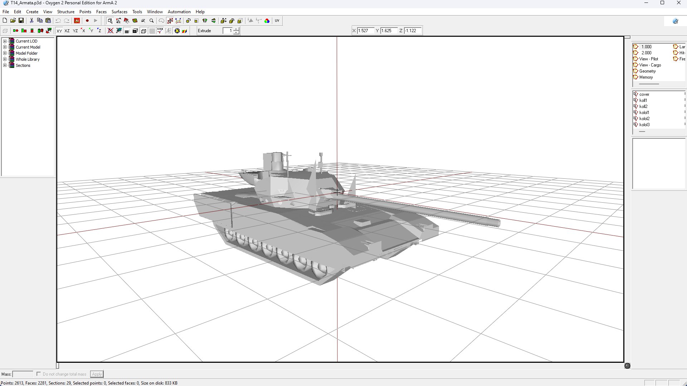
Task: Switch to XY view plane
Action: [59, 31]
